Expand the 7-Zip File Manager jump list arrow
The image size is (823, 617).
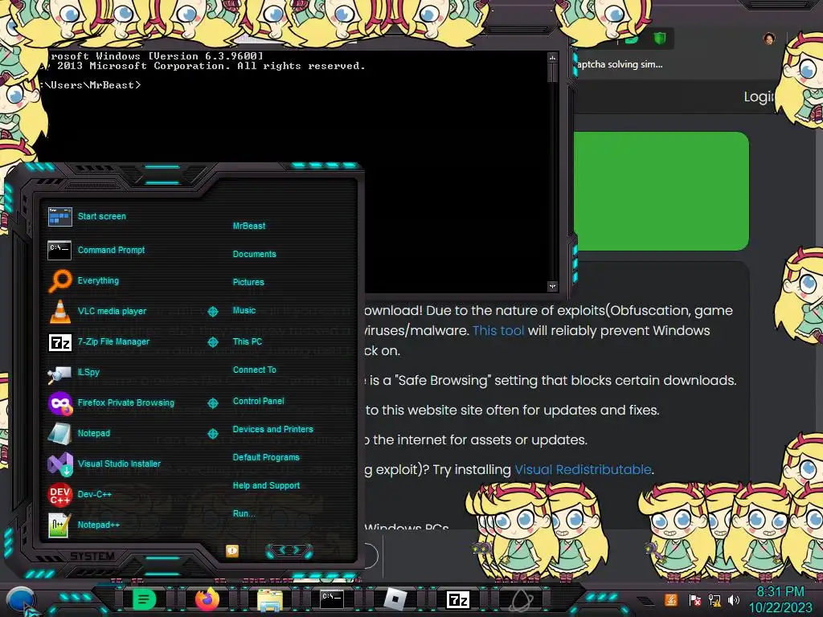point(212,342)
